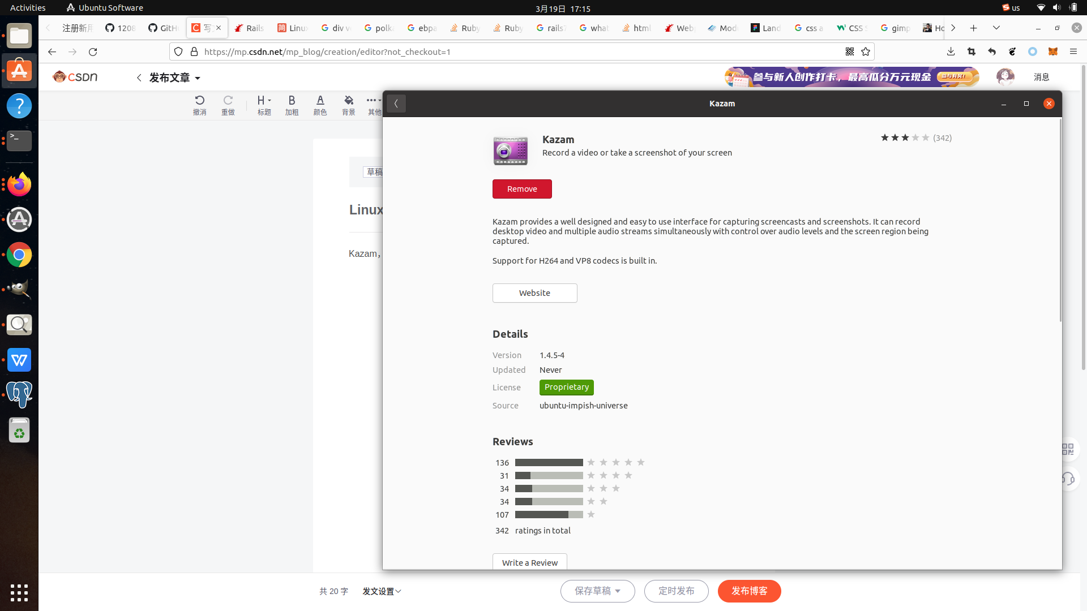This screenshot has height=611, width=1087.
Task: Open 保存草稿 dropdown options
Action: 618,591
